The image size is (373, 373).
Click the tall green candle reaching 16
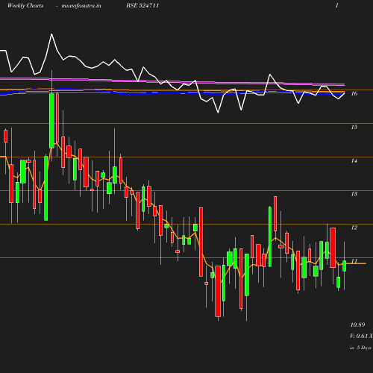pos(51,121)
